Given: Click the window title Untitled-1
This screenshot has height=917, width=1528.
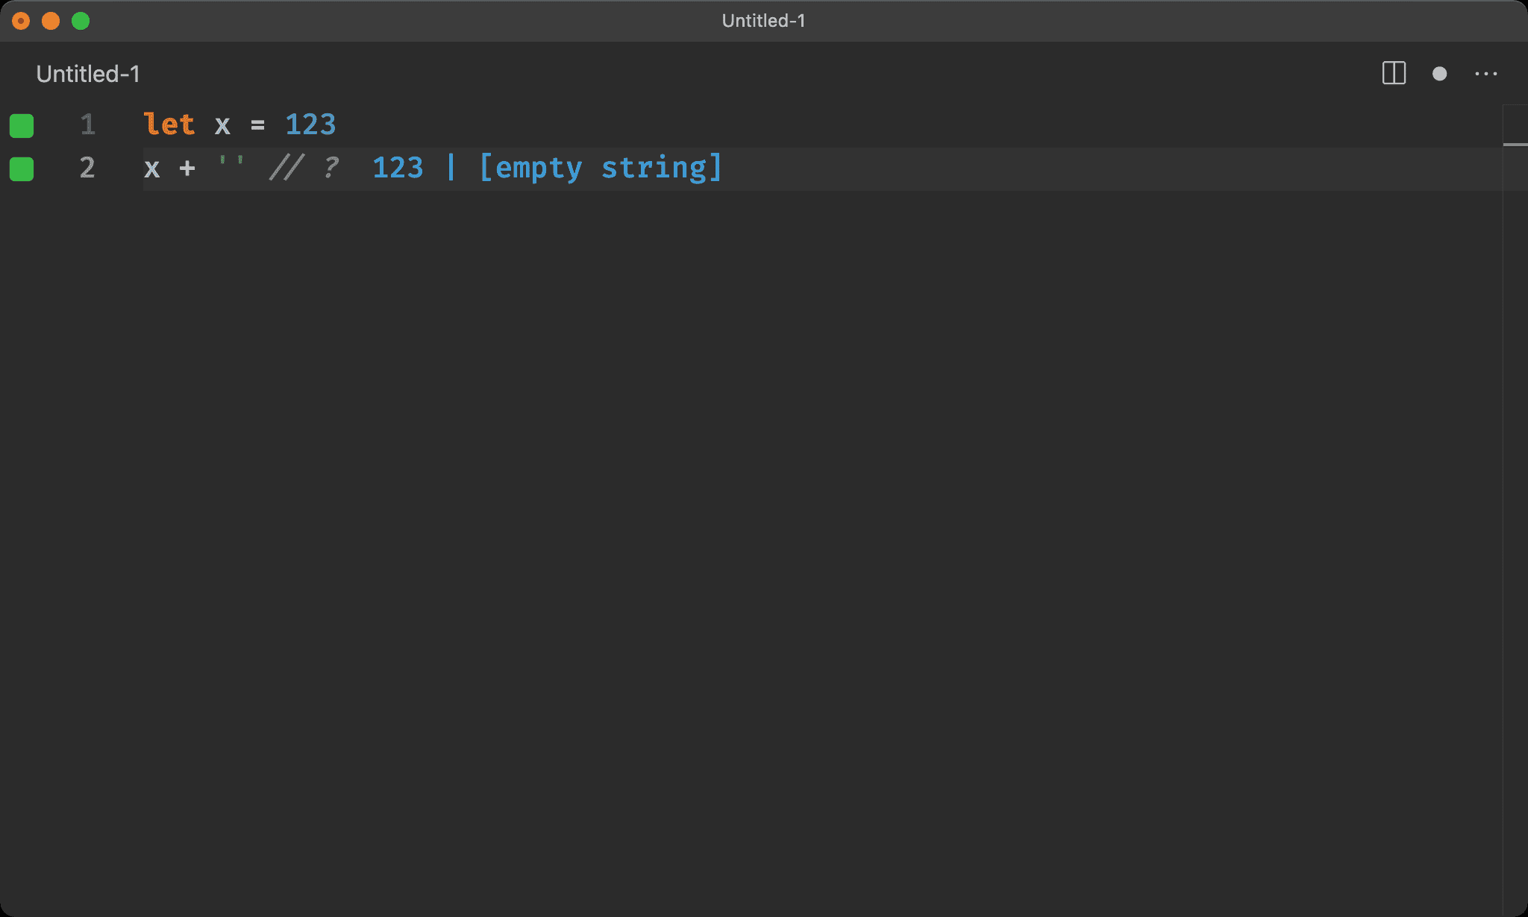Looking at the screenshot, I should coord(763,21).
